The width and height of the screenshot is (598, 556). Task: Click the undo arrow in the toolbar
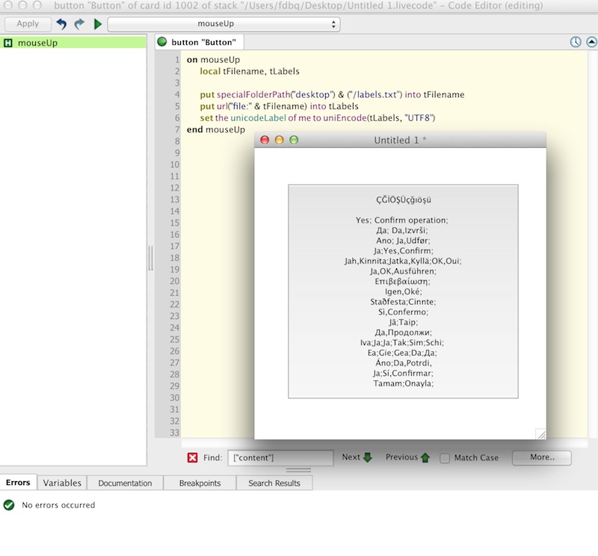click(61, 24)
